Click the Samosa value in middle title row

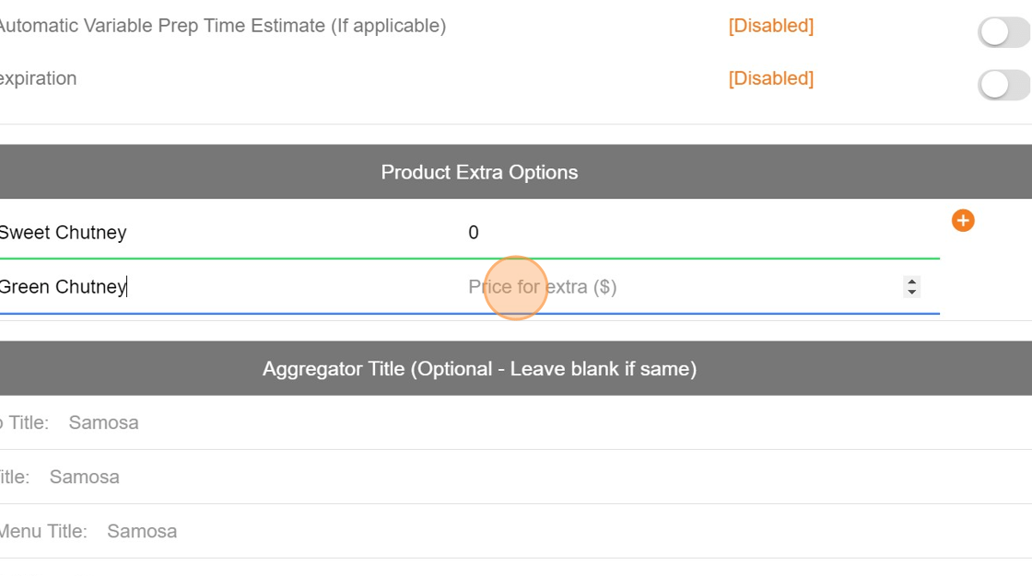(84, 478)
